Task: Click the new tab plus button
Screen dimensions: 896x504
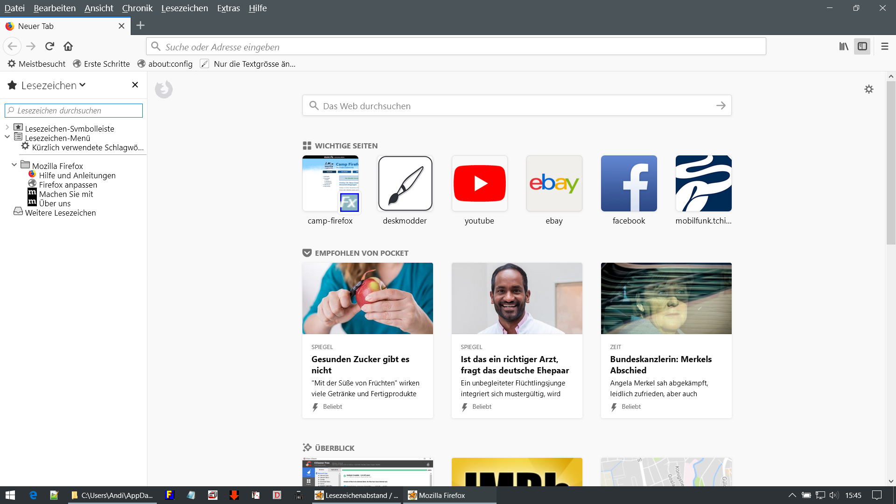Action: point(140,26)
